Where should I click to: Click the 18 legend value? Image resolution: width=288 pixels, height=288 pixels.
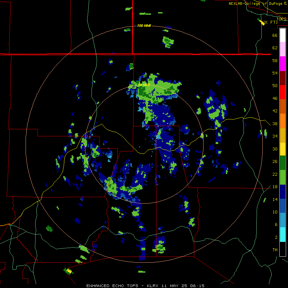pyautogui.click(x=275, y=187)
